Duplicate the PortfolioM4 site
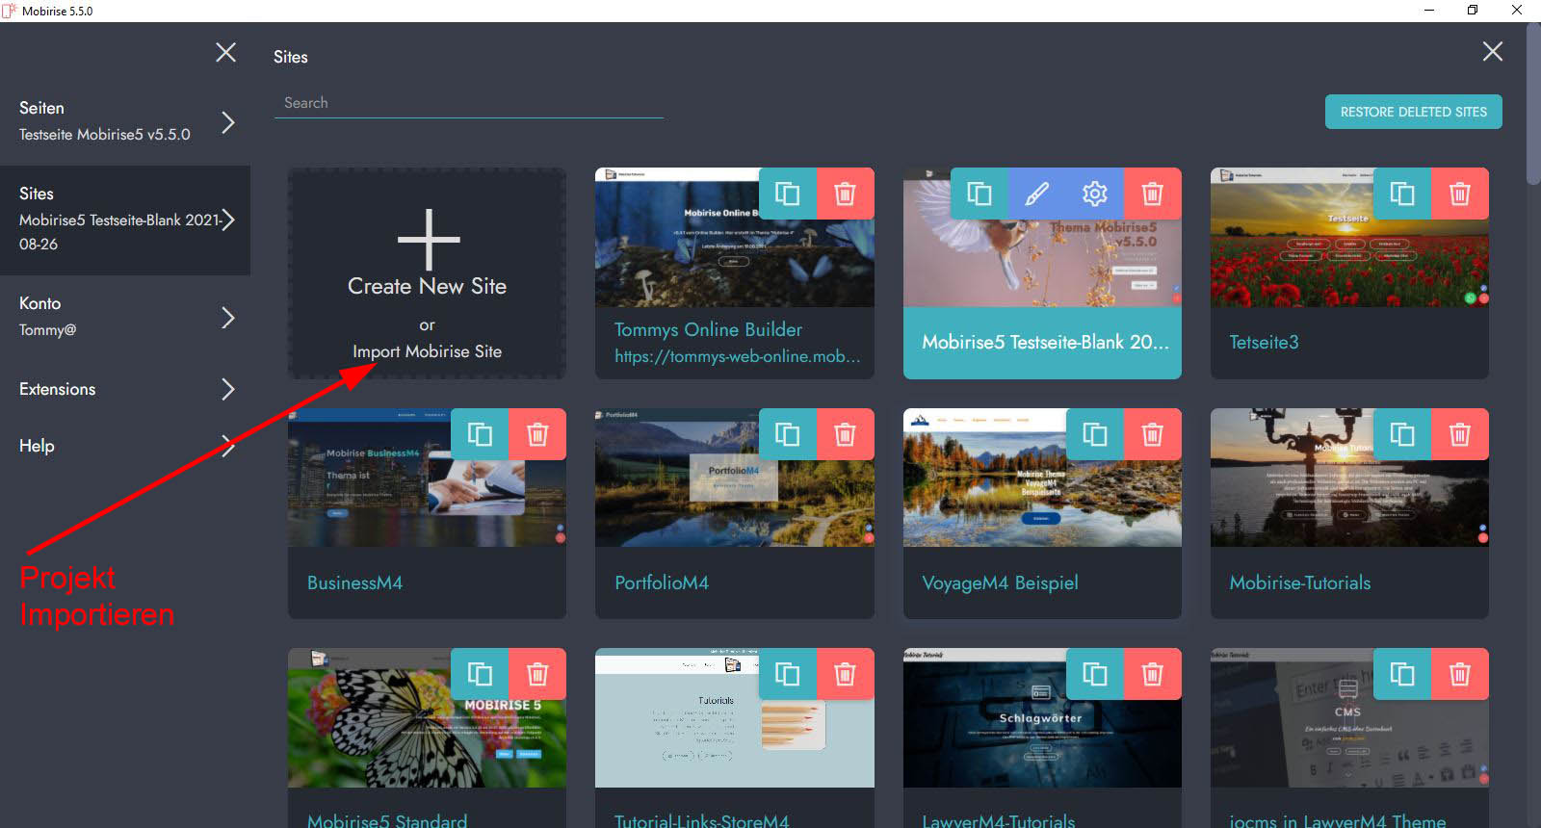Viewport: 1541px width, 828px height. pyautogui.click(x=788, y=434)
